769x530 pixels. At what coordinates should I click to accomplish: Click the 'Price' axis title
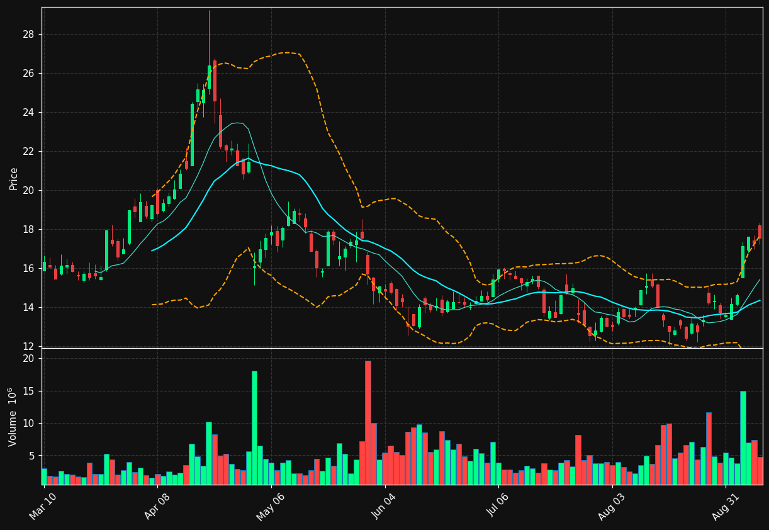[x=14, y=178]
